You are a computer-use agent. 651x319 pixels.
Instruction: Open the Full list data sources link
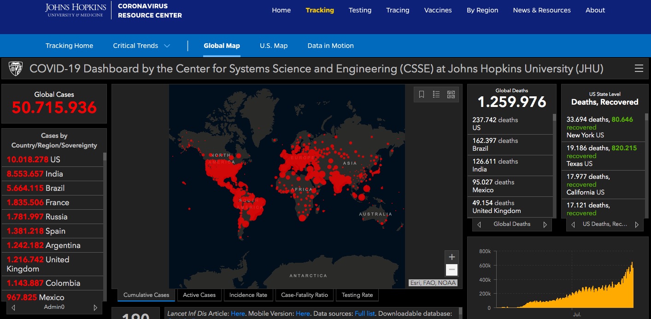(x=365, y=313)
